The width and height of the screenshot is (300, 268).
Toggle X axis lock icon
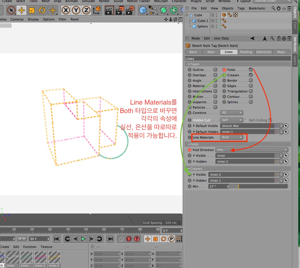[x=66, y=11]
